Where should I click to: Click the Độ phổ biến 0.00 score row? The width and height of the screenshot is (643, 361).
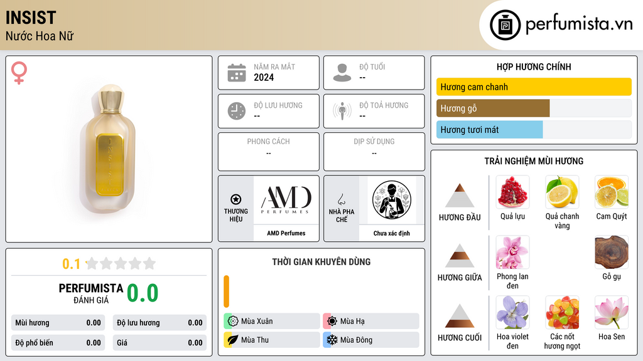point(58,343)
